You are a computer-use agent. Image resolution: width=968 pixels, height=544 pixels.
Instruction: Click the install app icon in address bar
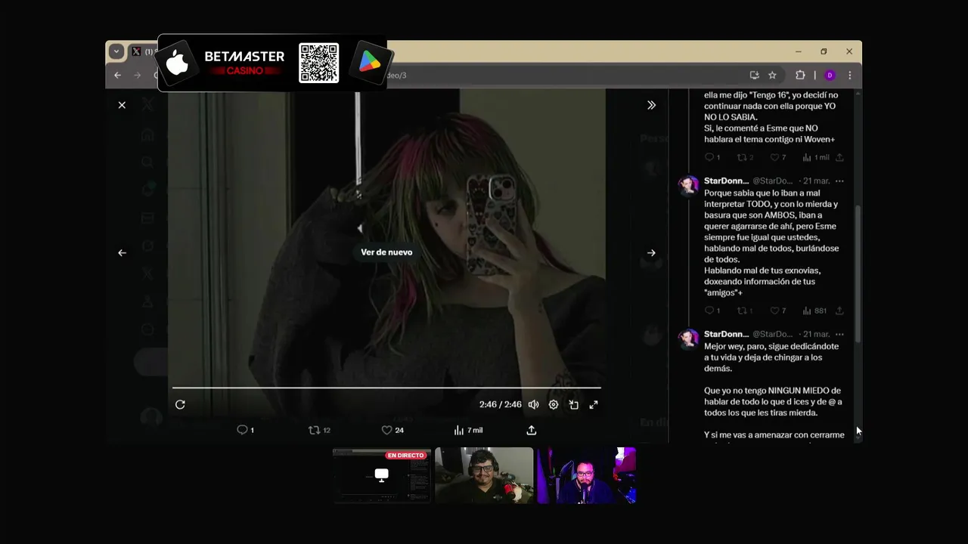(754, 75)
